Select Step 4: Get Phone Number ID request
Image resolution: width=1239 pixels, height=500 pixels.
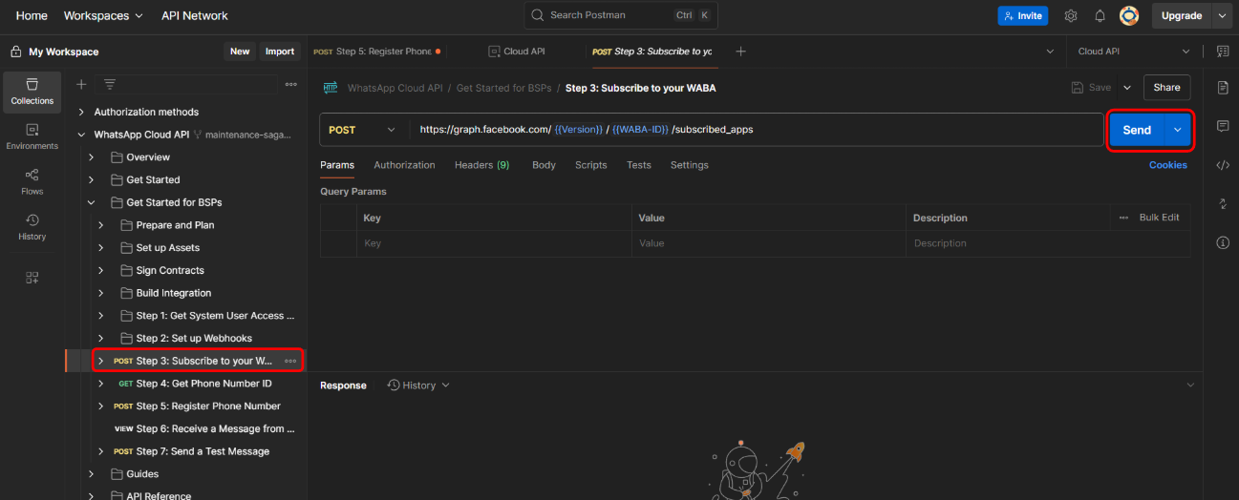203,384
